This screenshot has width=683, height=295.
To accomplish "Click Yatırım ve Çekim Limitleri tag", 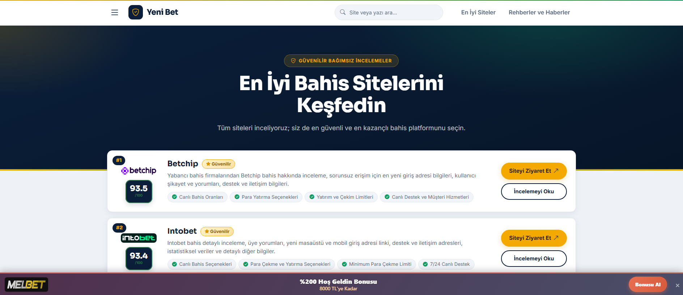I will [x=341, y=197].
